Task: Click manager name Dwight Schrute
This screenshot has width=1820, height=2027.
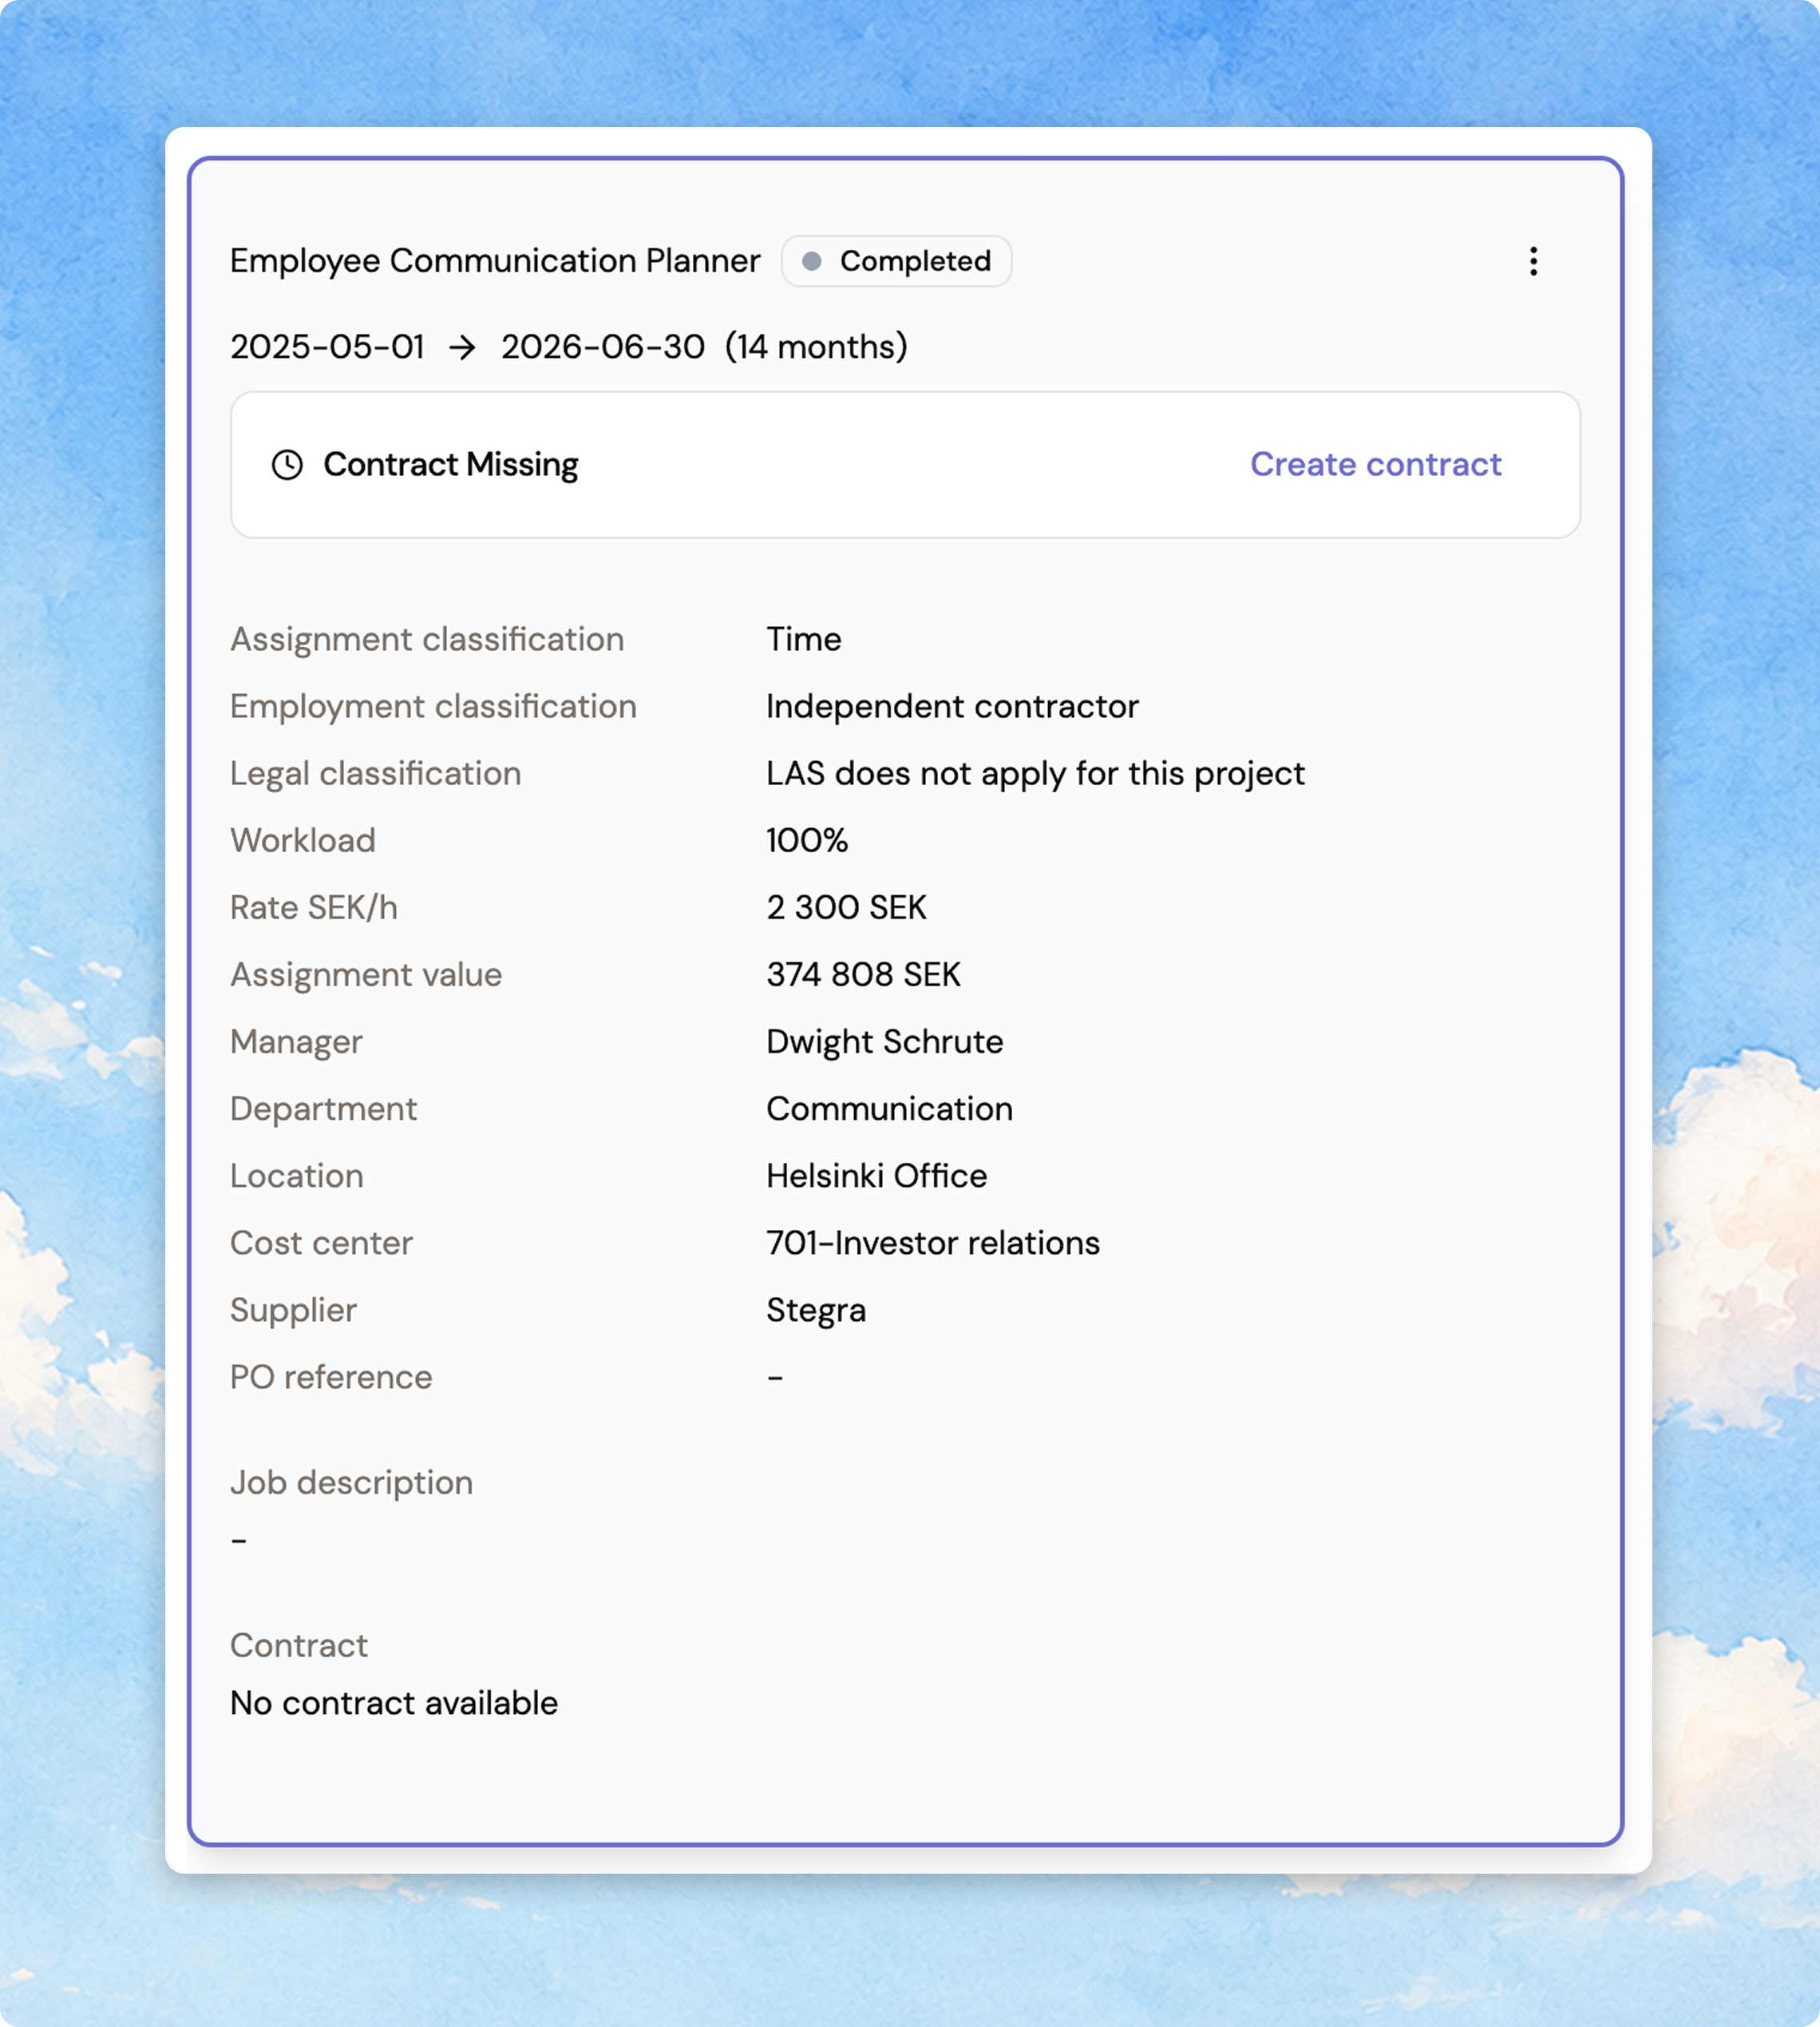Action: 884,1041
